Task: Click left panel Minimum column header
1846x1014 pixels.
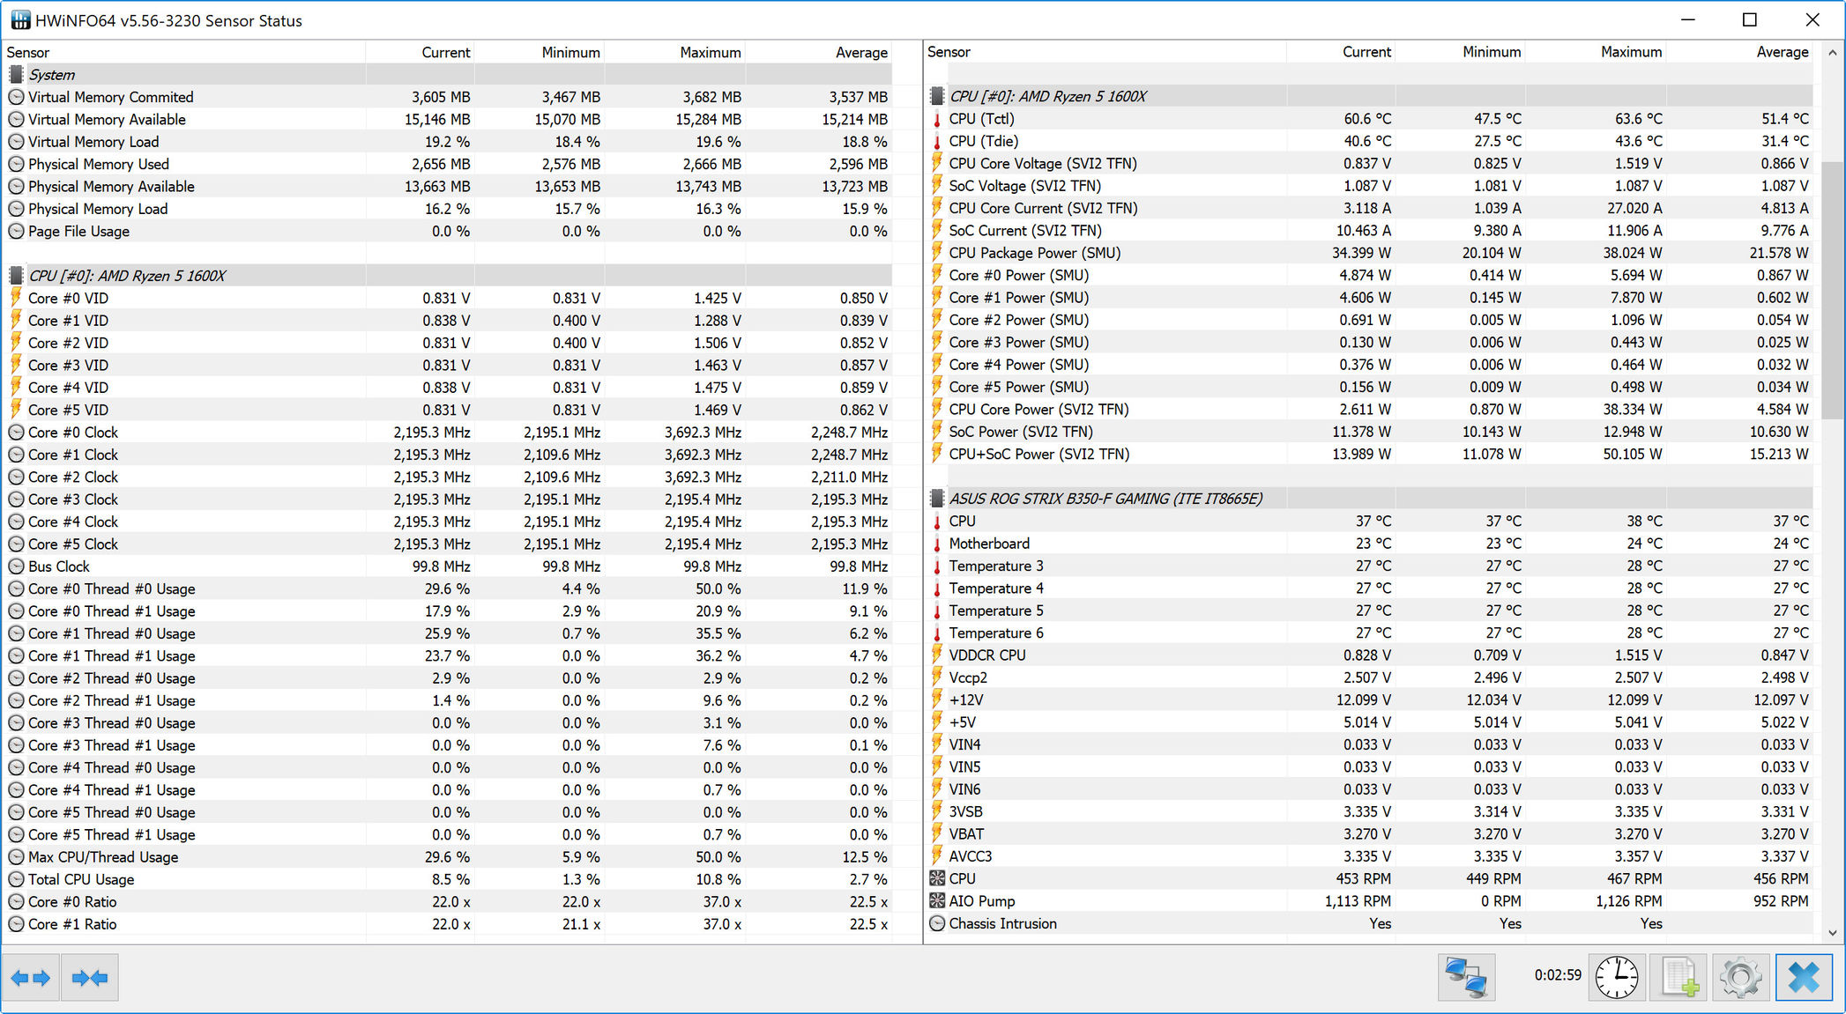Action: point(540,52)
